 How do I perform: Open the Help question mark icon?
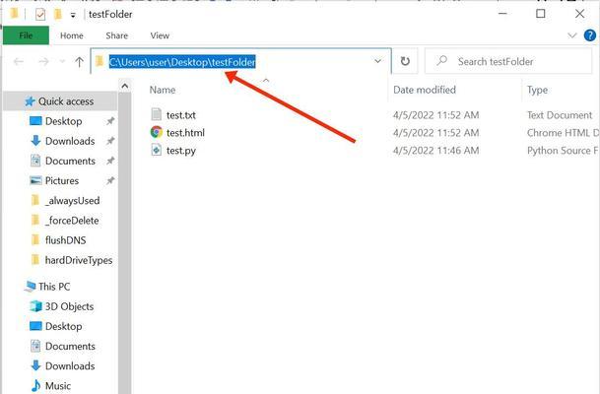[590, 35]
